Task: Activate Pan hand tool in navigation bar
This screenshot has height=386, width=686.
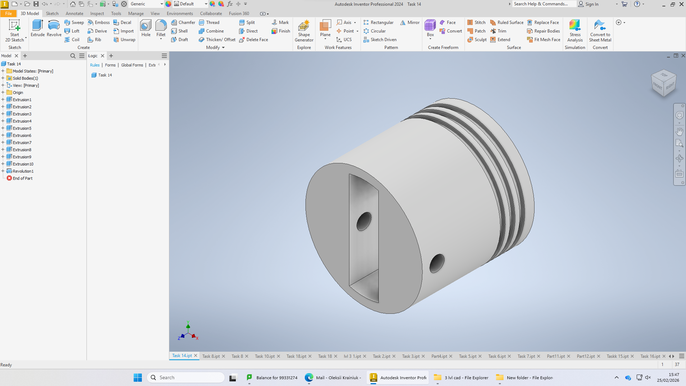Action: pos(679,132)
